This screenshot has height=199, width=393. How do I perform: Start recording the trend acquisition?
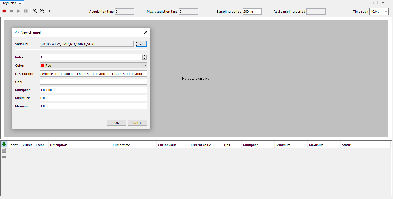pos(4,11)
